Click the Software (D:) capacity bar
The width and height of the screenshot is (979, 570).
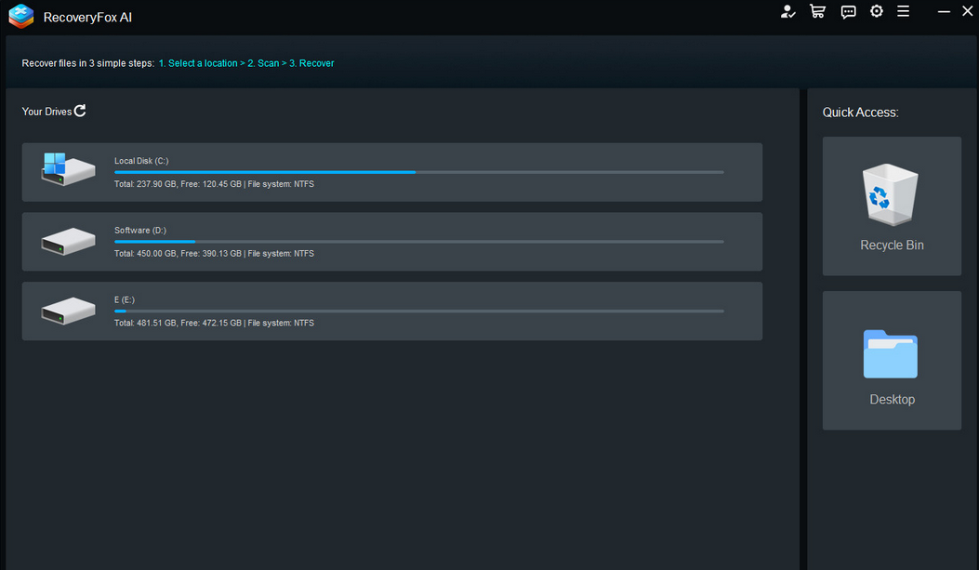pyautogui.click(x=418, y=242)
